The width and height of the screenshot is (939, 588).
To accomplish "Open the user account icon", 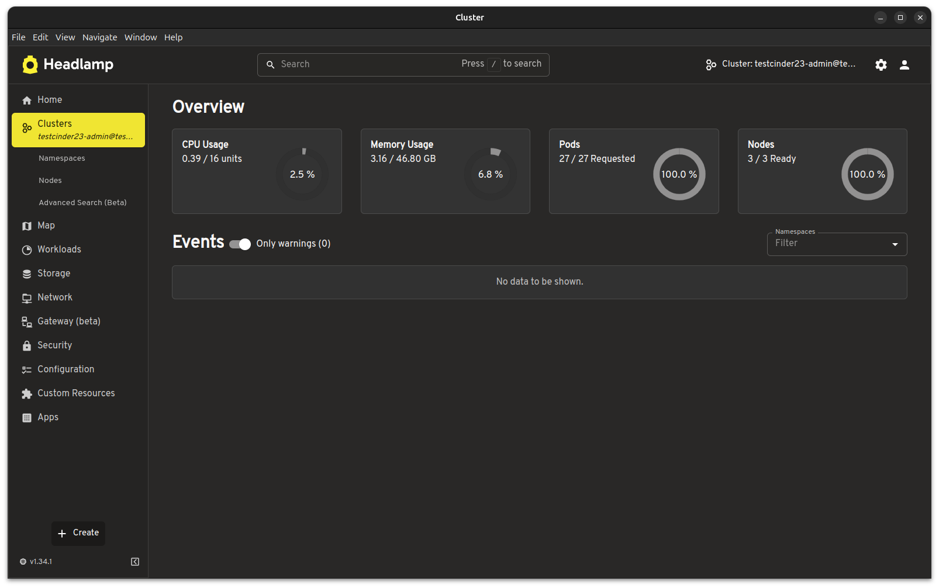I will click(904, 65).
